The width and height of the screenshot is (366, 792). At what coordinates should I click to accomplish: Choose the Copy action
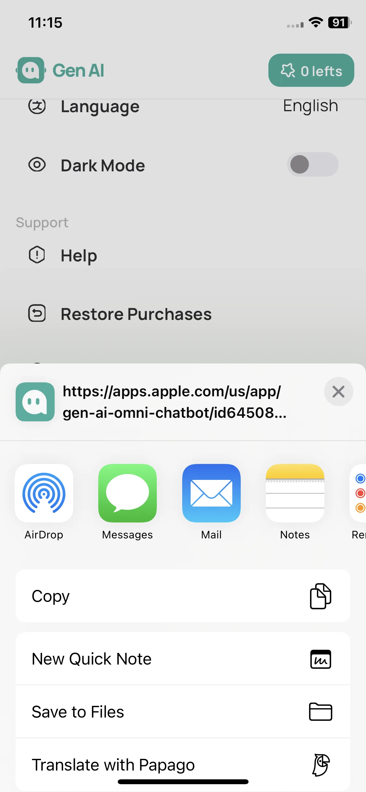183,596
